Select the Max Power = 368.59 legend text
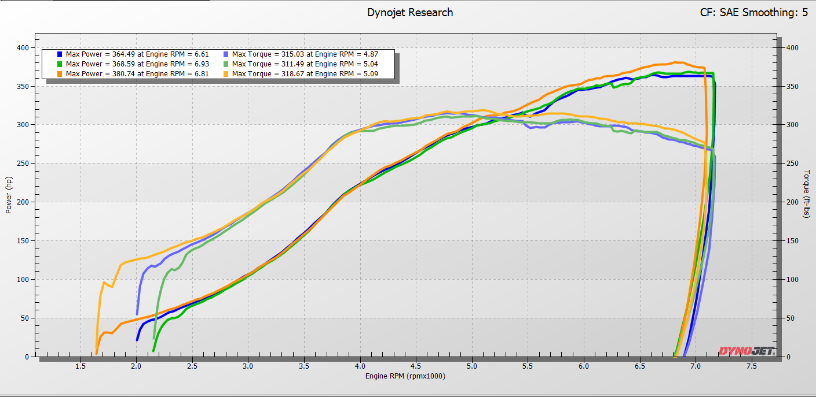 (x=137, y=64)
